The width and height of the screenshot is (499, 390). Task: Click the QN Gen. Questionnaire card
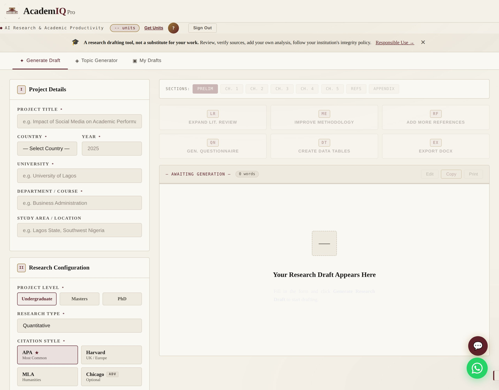pyautogui.click(x=213, y=146)
